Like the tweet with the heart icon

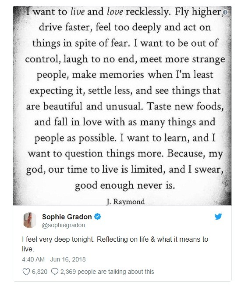[26, 272]
